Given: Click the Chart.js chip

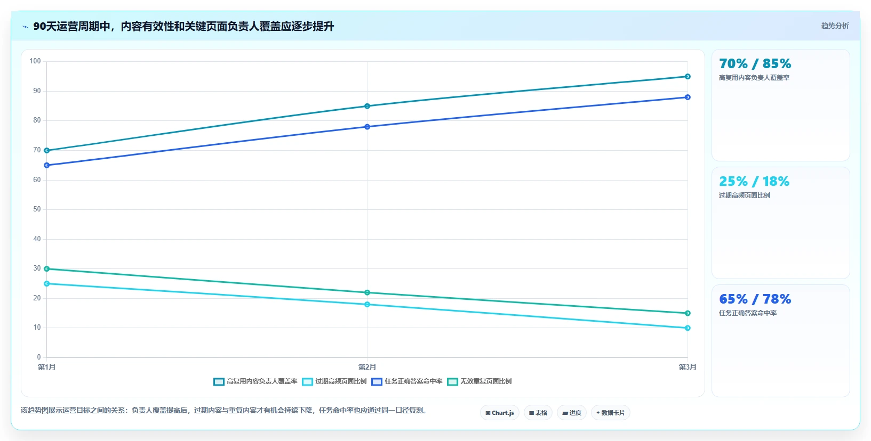Looking at the screenshot, I should pos(500,413).
